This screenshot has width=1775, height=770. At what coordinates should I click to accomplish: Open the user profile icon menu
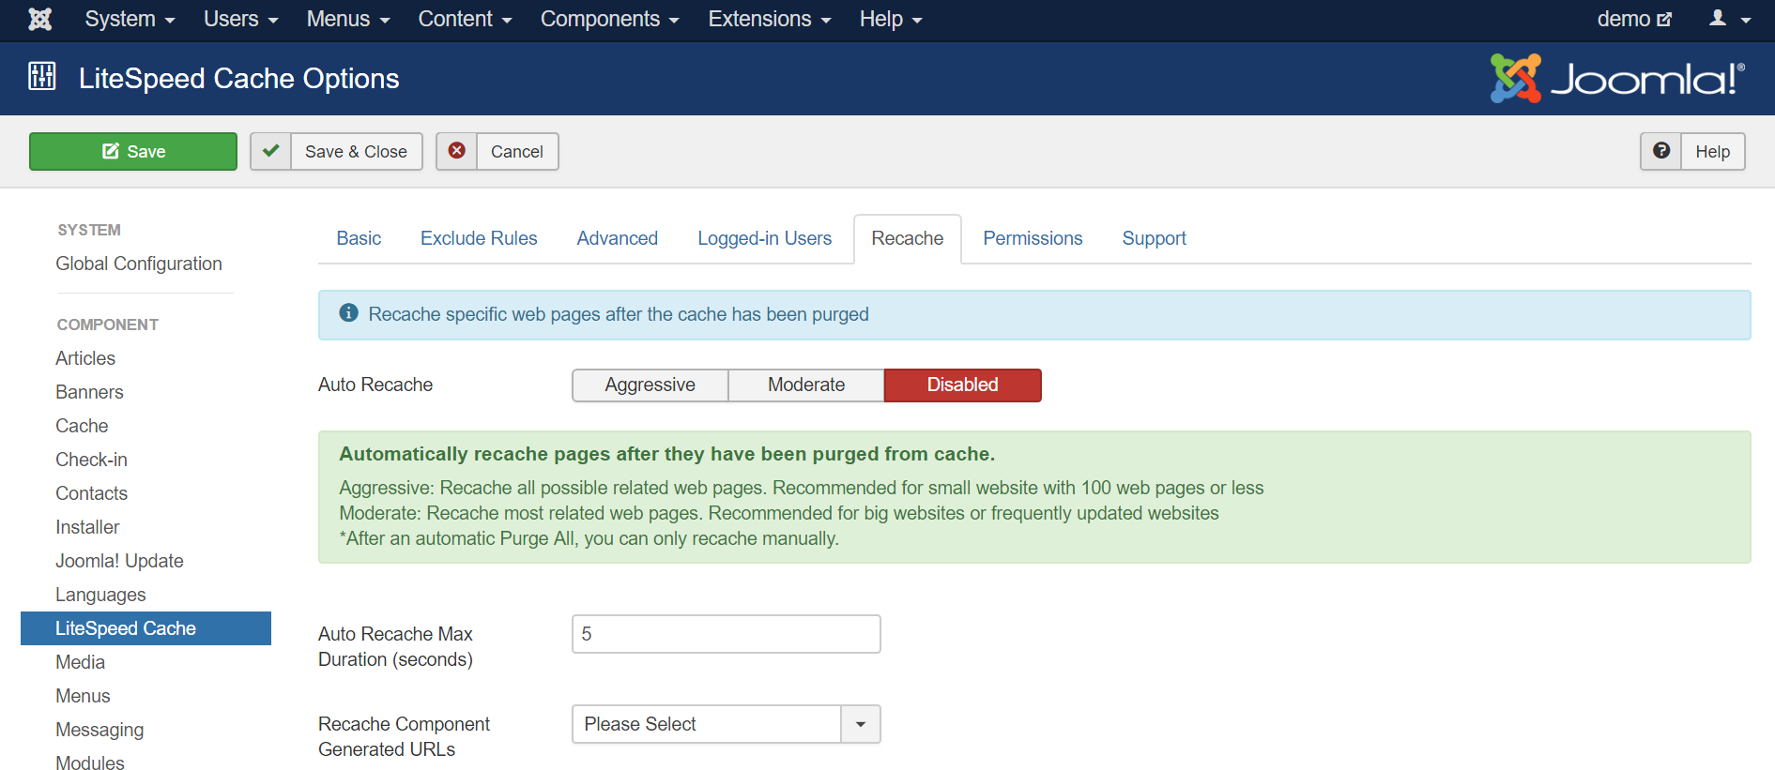[1730, 19]
